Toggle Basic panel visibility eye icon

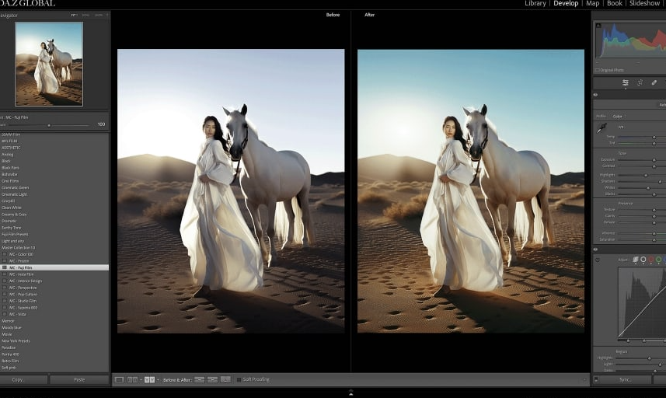[595, 95]
